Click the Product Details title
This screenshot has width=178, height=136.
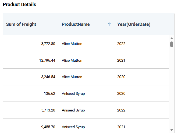tap(19, 5)
